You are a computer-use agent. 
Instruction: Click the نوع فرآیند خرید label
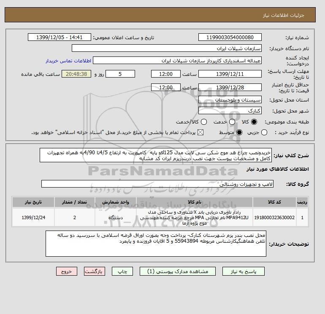pyautogui.click(x=292, y=132)
